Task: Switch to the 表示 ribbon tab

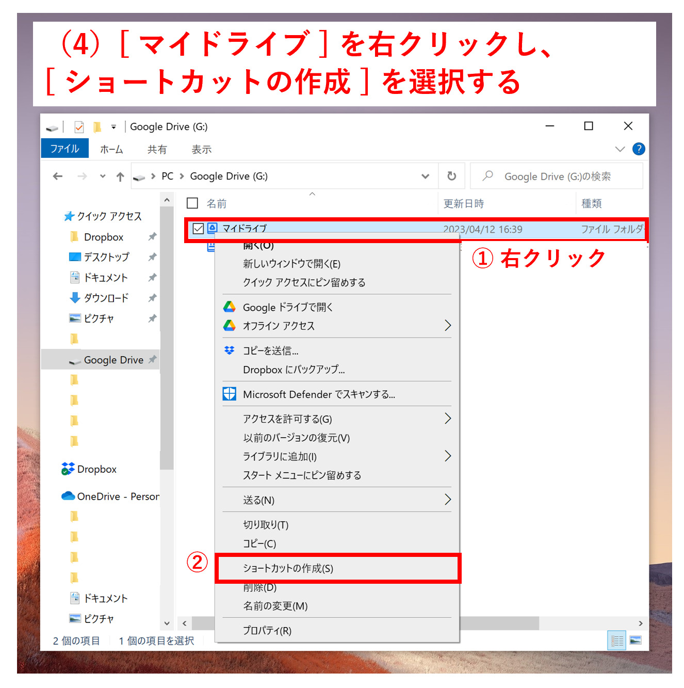Action: (202, 149)
